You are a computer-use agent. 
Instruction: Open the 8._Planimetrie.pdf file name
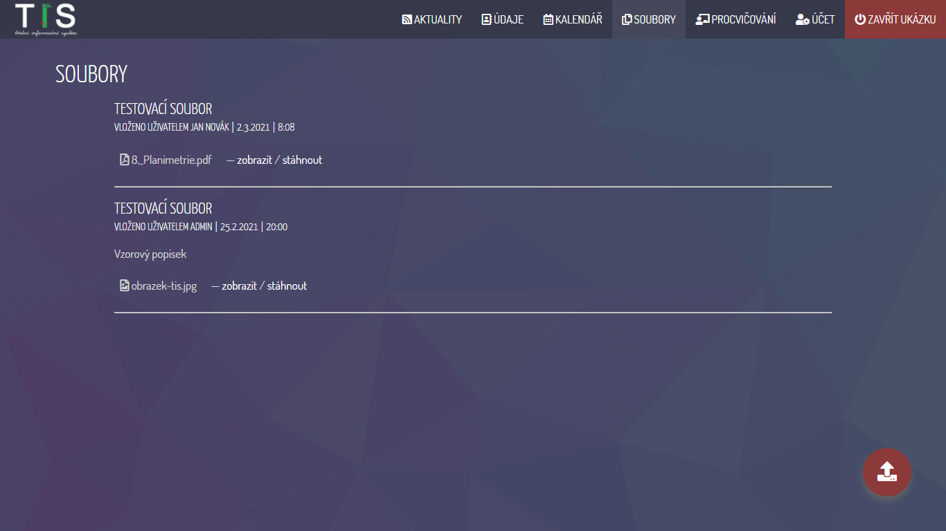(171, 160)
